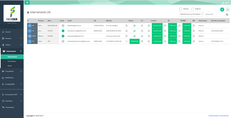Click the Conditions d'utilisation link
This screenshot has width=231, height=118.
click(x=218, y=116)
